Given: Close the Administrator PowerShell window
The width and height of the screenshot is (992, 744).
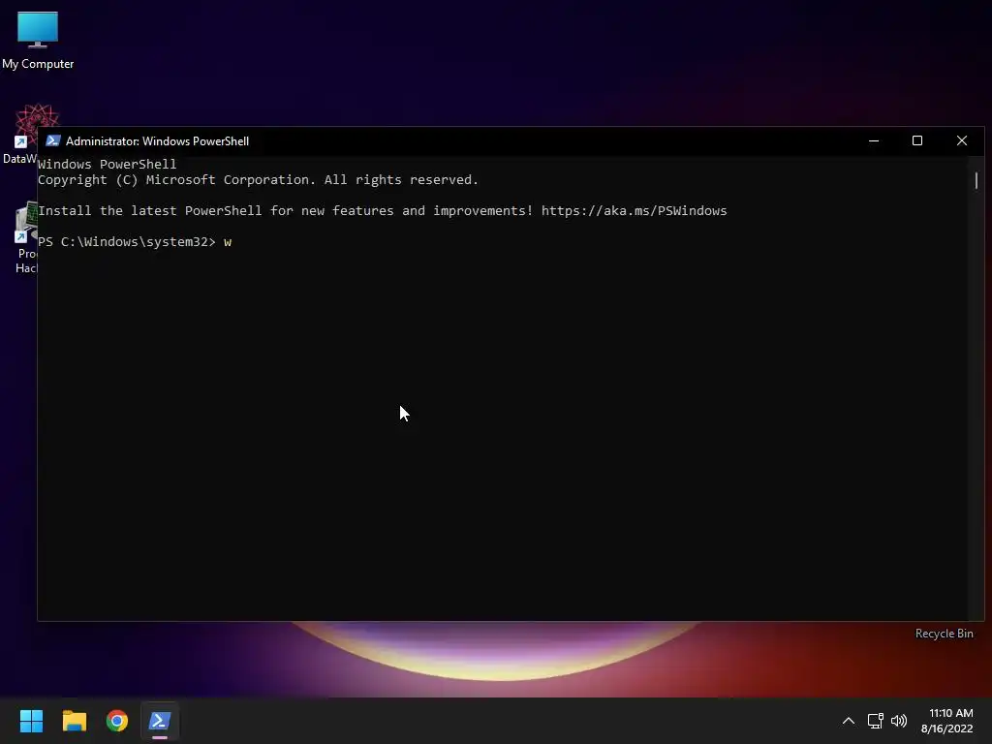Looking at the screenshot, I should coord(962,140).
